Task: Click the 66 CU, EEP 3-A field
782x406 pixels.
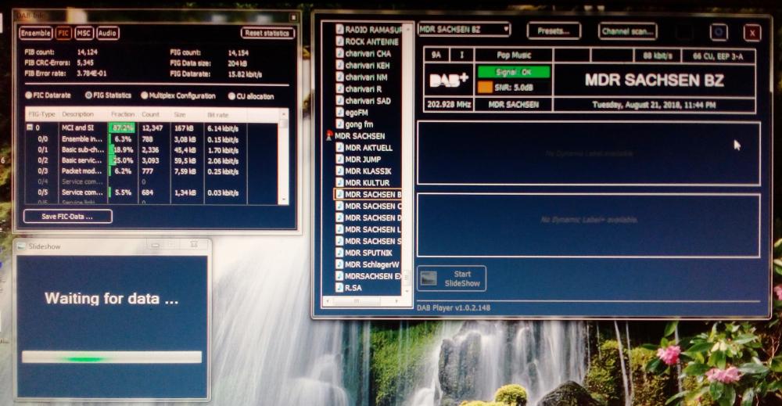Action: click(x=718, y=56)
